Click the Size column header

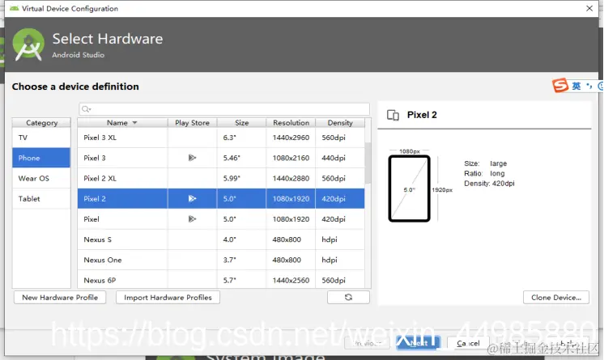[241, 122]
